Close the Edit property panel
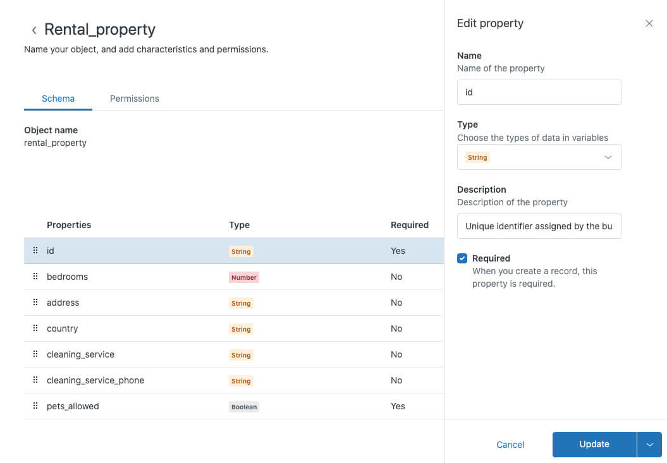Screen dimensions: 667x463 pos(649,23)
